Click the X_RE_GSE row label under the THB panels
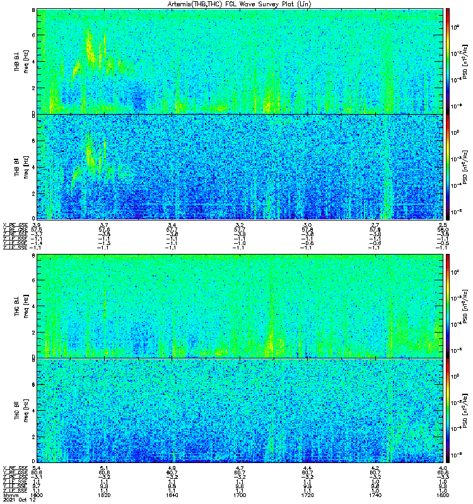473x504 pixels. pos(15,225)
